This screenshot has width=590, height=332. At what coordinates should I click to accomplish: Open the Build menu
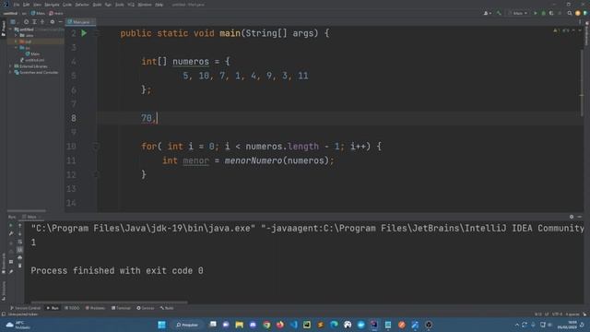(x=97, y=5)
